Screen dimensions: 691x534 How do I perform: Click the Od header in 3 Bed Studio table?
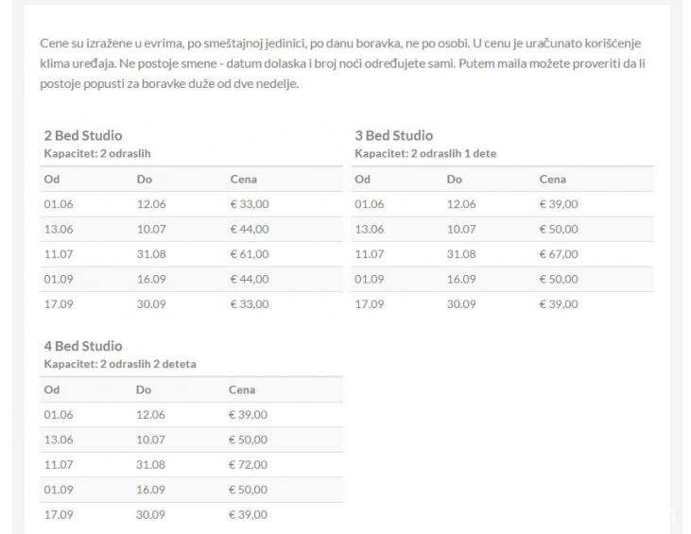pos(362,180)
